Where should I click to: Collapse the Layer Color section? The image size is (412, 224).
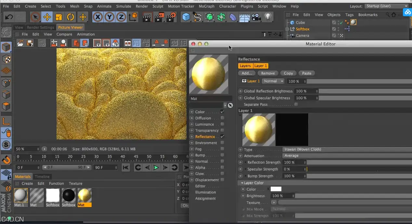coord(242,183)
